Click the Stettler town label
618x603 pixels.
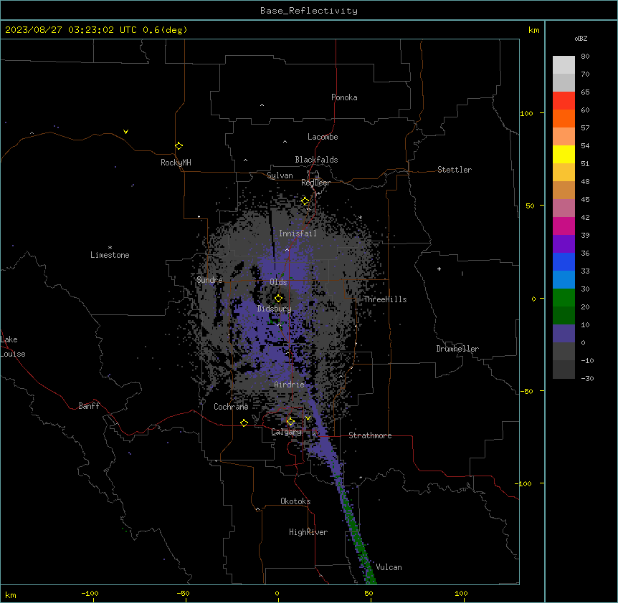point(455,170)
